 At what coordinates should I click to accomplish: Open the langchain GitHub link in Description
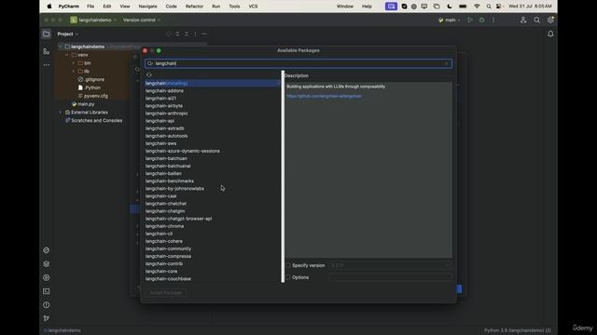point(324,97)
